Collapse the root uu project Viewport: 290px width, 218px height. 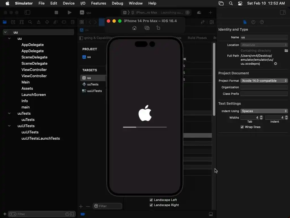[x=5, y=32]
